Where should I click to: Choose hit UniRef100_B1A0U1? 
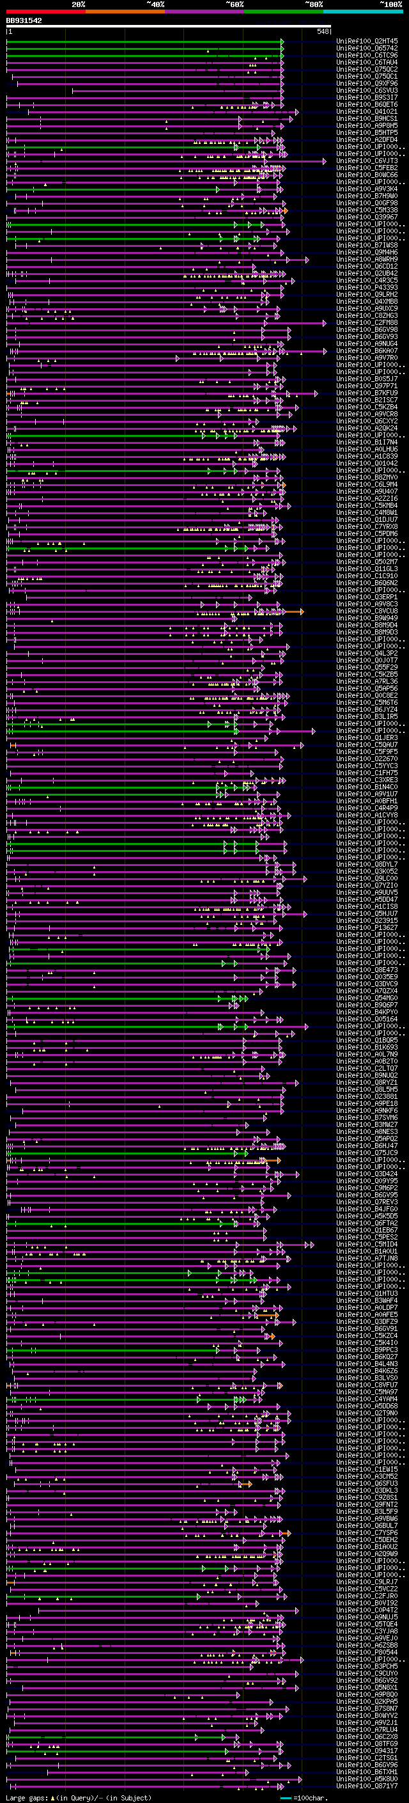tap(367, 1252)
